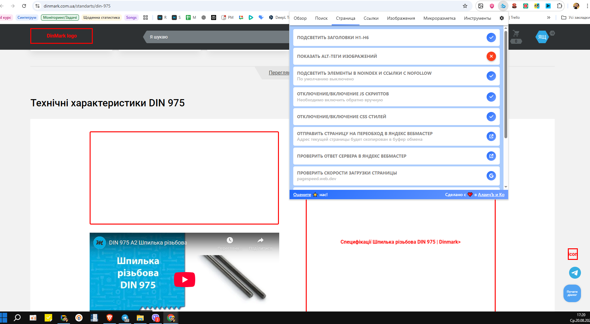This screenshot has width=590, height=324.
Task: Show hidden bookmarks with double chevron
Action: pyautogui.click(x=548, y=18)
